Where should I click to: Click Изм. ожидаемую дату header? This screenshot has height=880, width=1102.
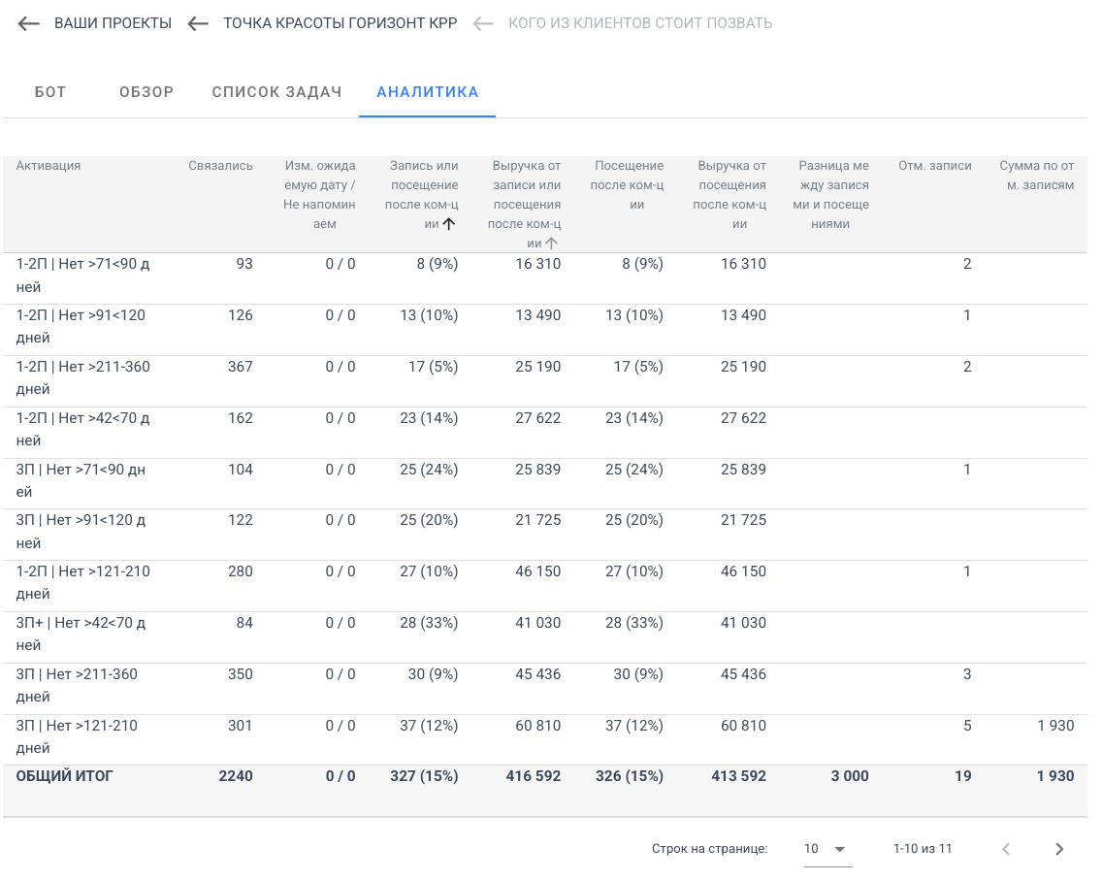(x=320, y=195)
